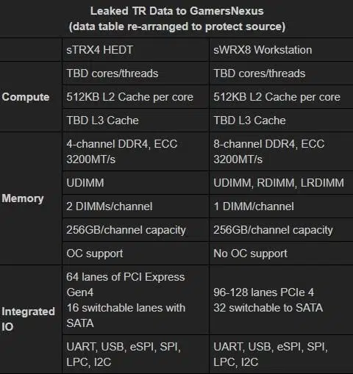Click sTRX4 TBD cores/threads cell

point(135,73)
